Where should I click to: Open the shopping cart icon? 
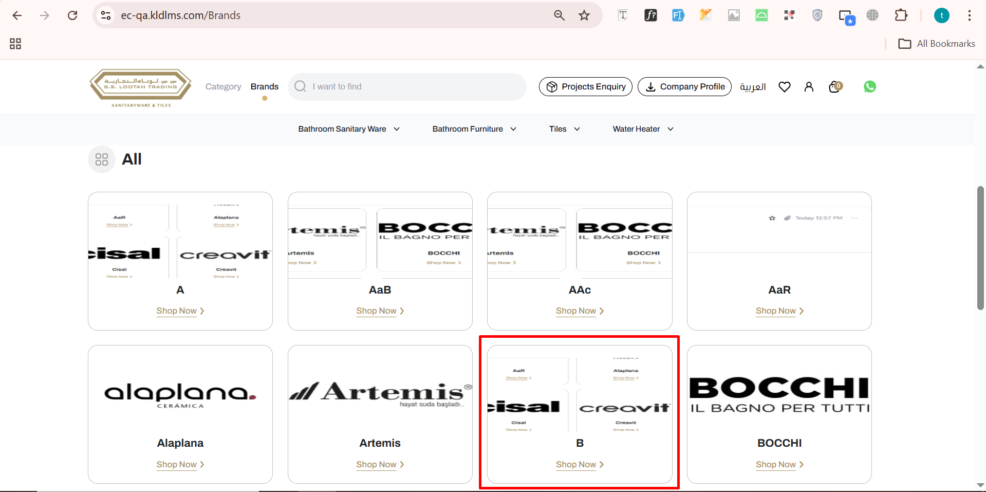(835, 87)
